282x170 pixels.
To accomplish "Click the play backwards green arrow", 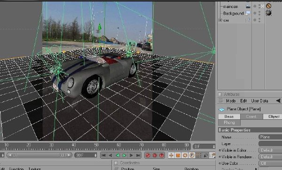I will pyautogui.click(x=117, y=155).
